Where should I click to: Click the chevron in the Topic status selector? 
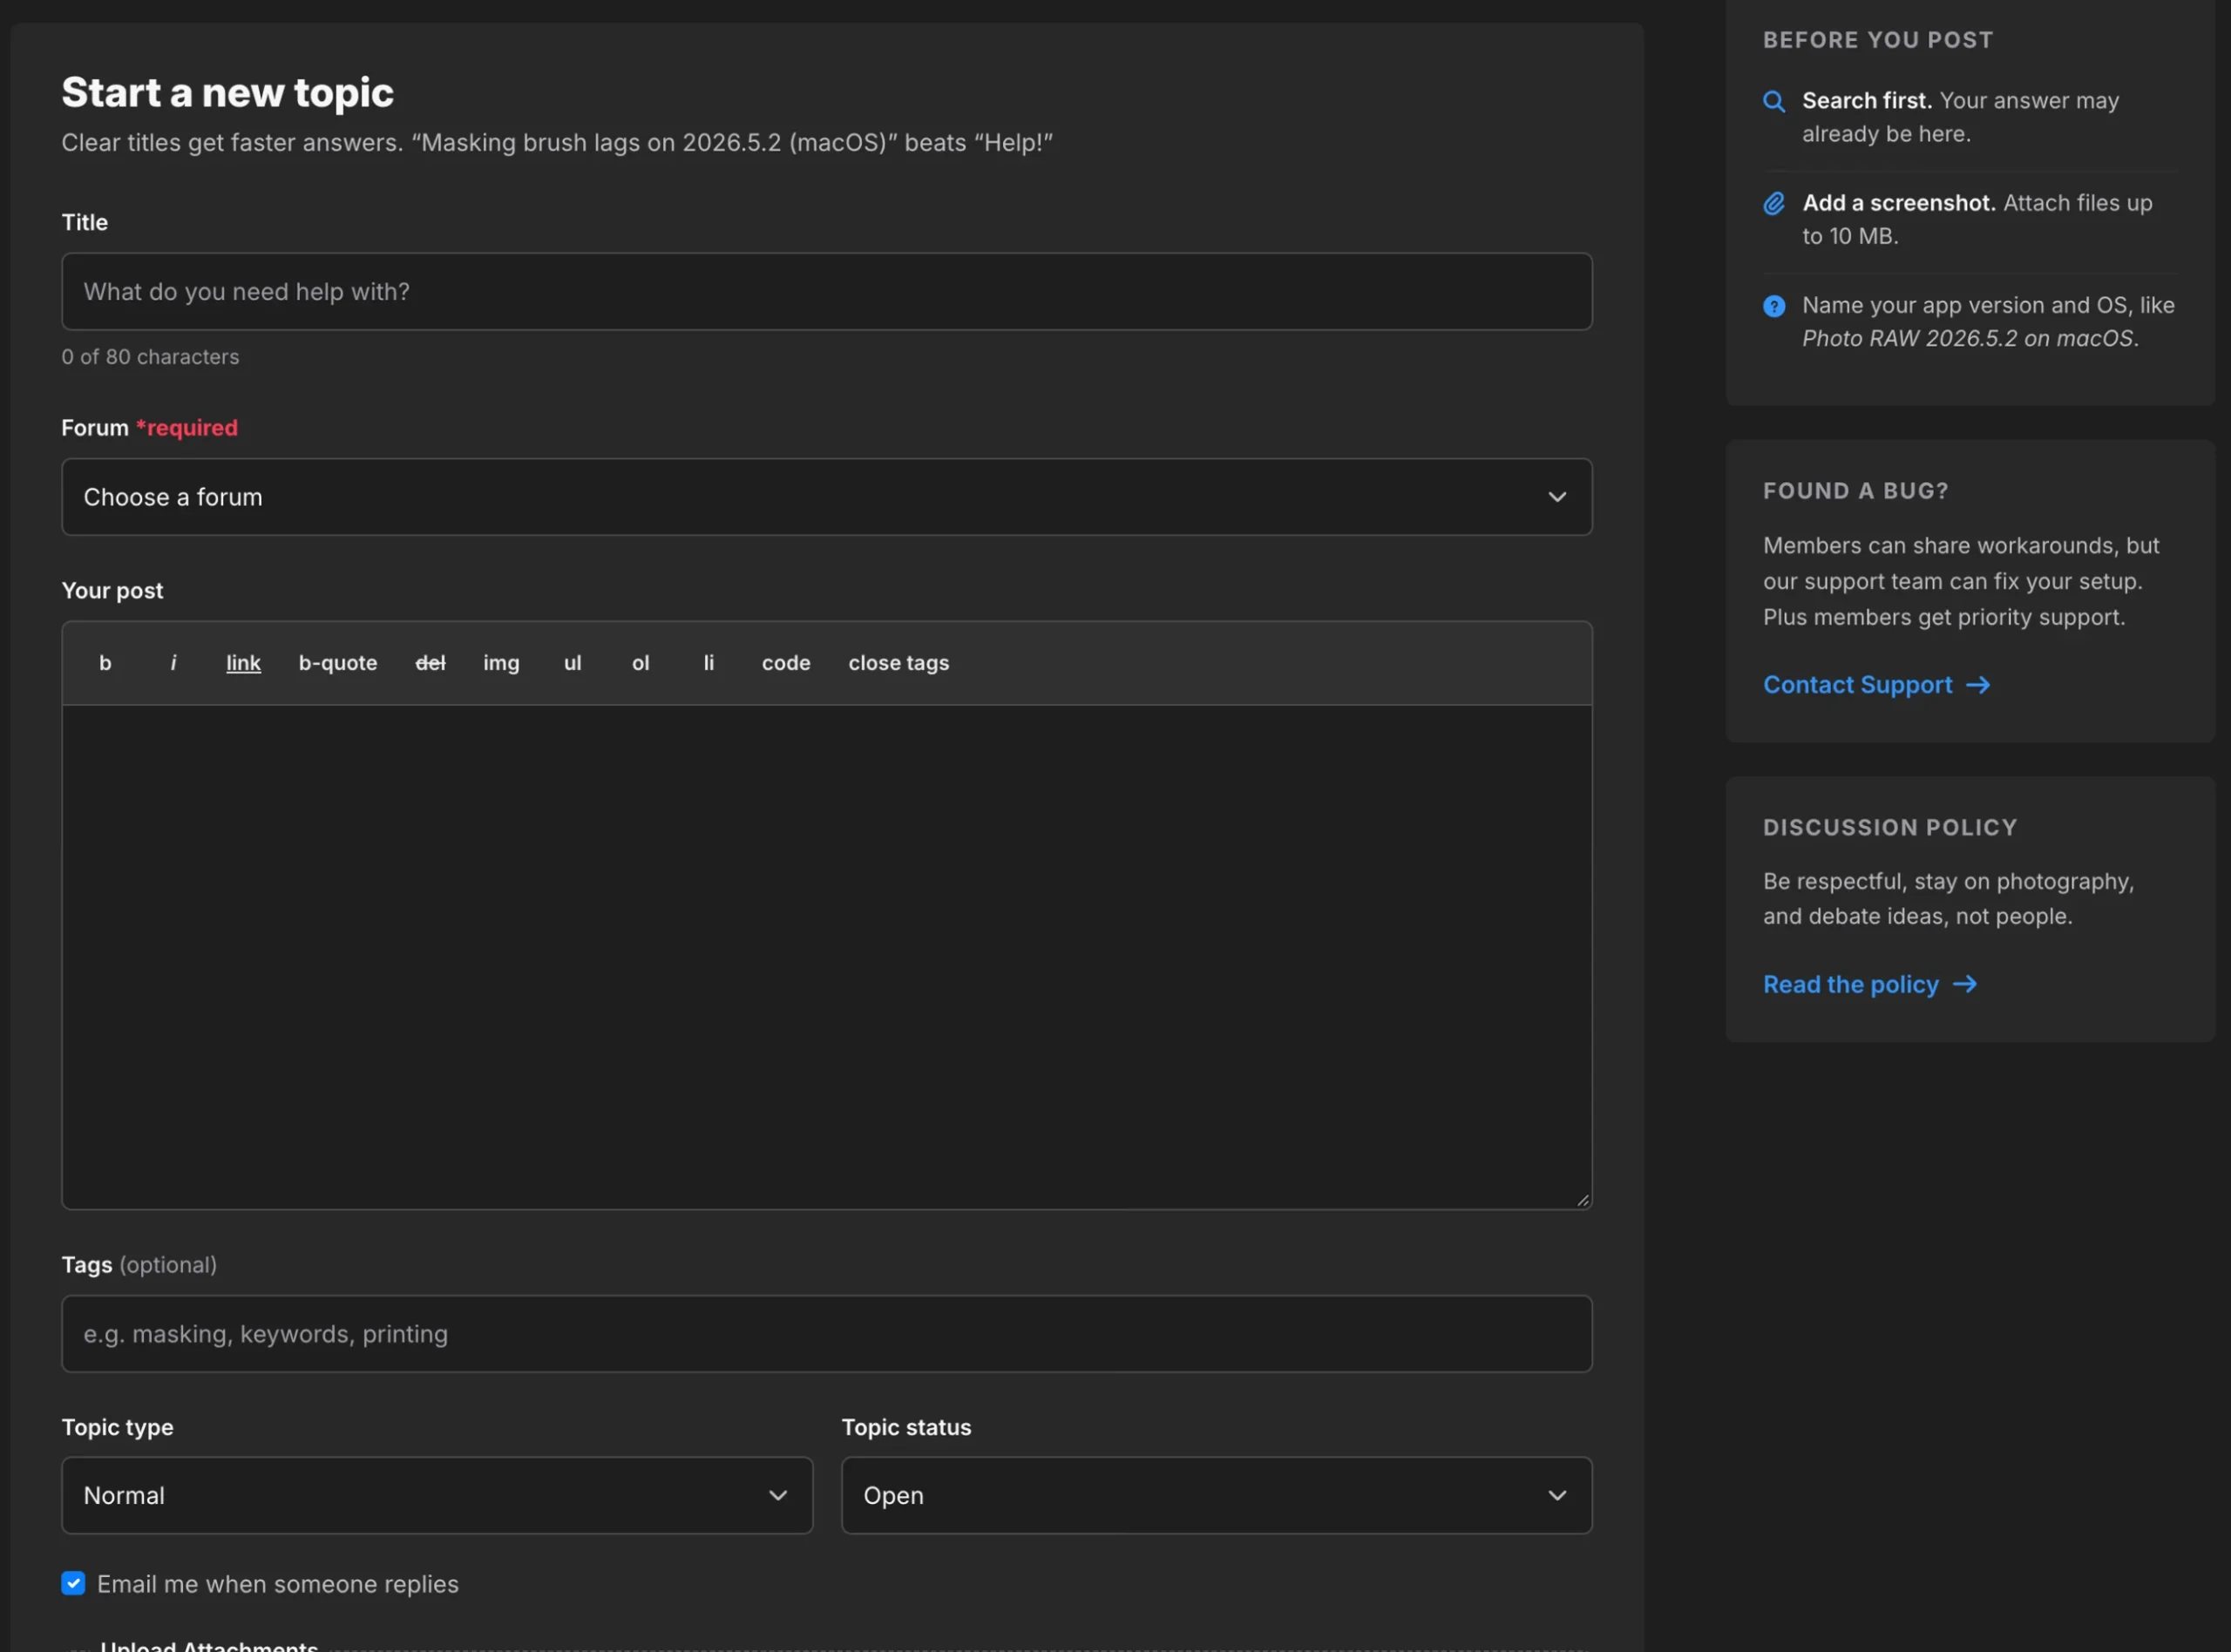pos(1556,1495)
